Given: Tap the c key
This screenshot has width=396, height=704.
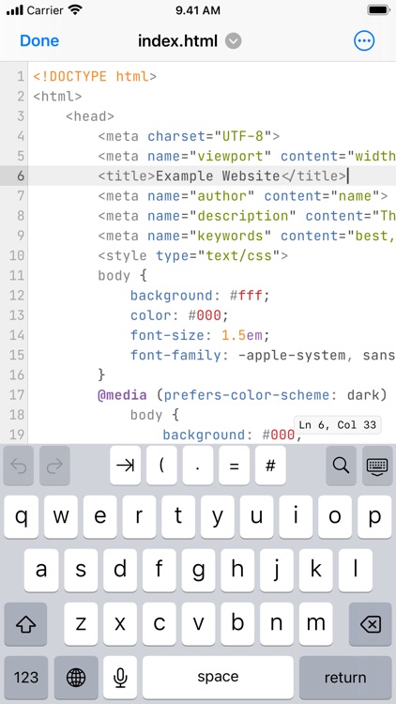Looking at the screenshot, I should coord(159,624).
